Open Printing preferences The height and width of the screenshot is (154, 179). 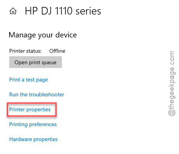[x=33, y=125]
